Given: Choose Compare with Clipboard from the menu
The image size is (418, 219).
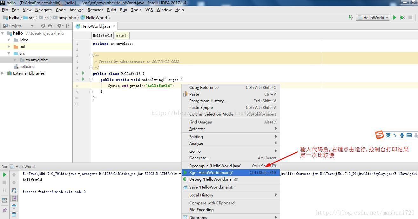Looking at the screenshot, I should [x=212, y=203].
